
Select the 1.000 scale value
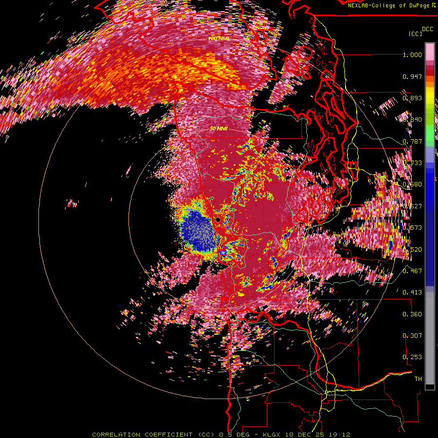click(x=412, y=55)
